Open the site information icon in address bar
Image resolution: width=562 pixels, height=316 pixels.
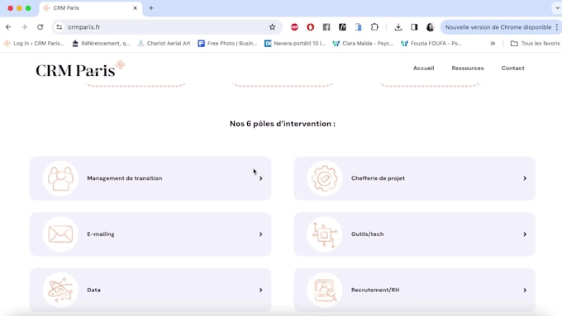point(60,27)
